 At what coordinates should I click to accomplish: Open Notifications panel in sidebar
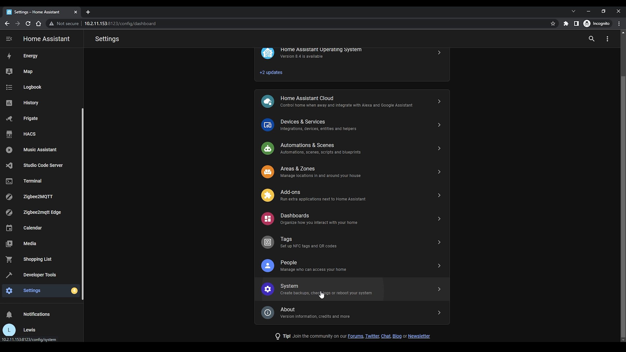[36, 314]
